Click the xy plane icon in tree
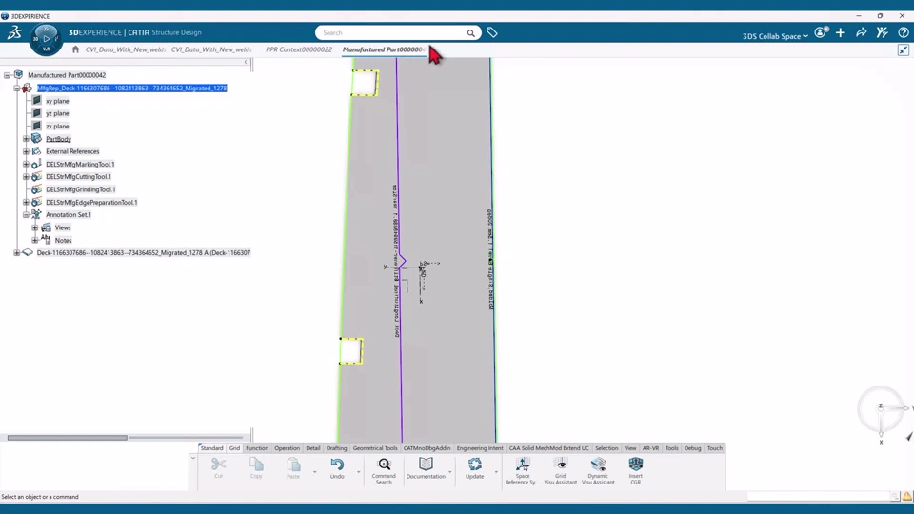Image resolution: width=914 pixels, height=514 pixels. (37, 100)
